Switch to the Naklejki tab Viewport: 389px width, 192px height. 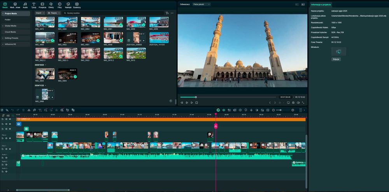point(68,5)
